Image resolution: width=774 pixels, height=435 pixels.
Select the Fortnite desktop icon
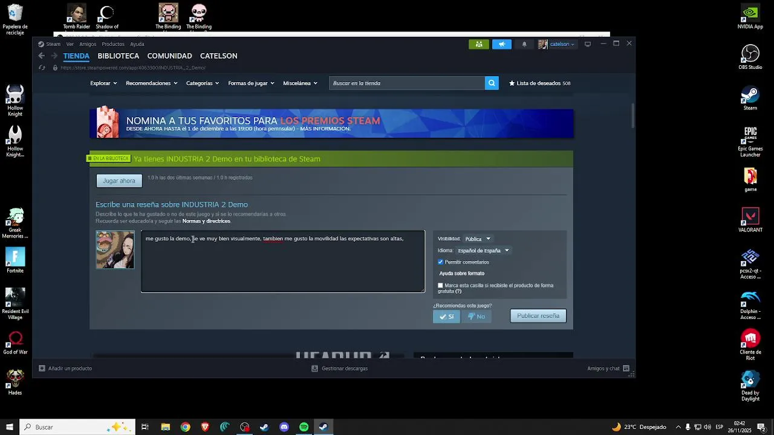point(15,260)
